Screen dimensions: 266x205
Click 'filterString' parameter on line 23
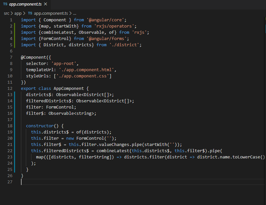click(94, 157)
